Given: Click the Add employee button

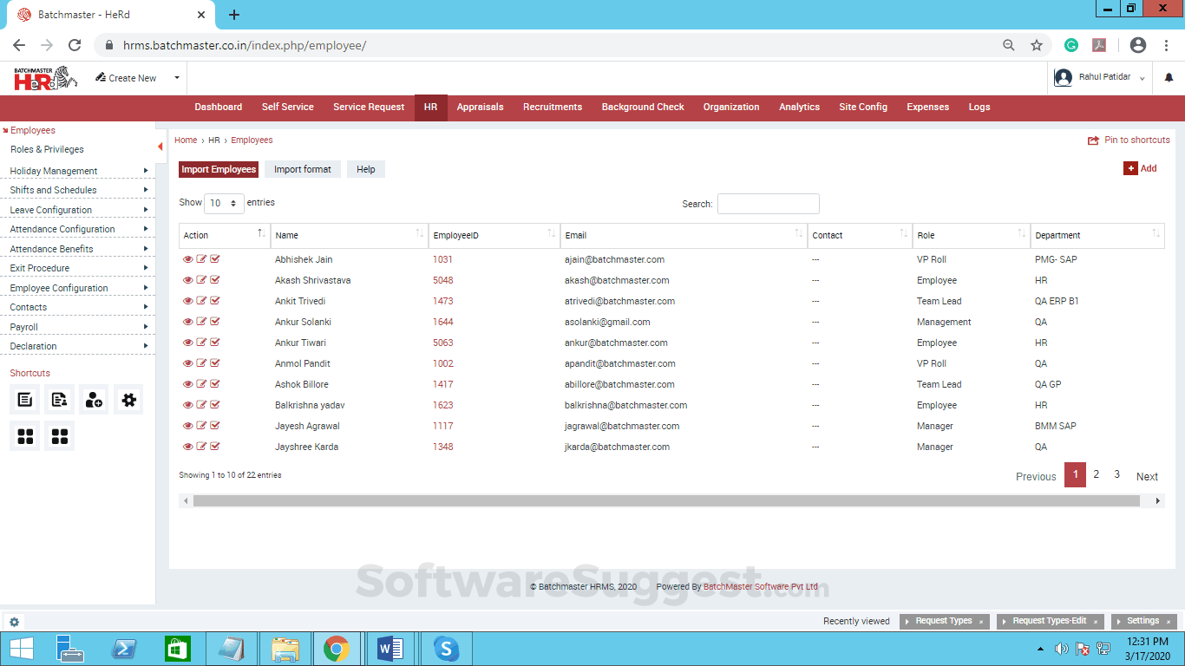Looking at the screenshot, I should (x=1141, y=168).
